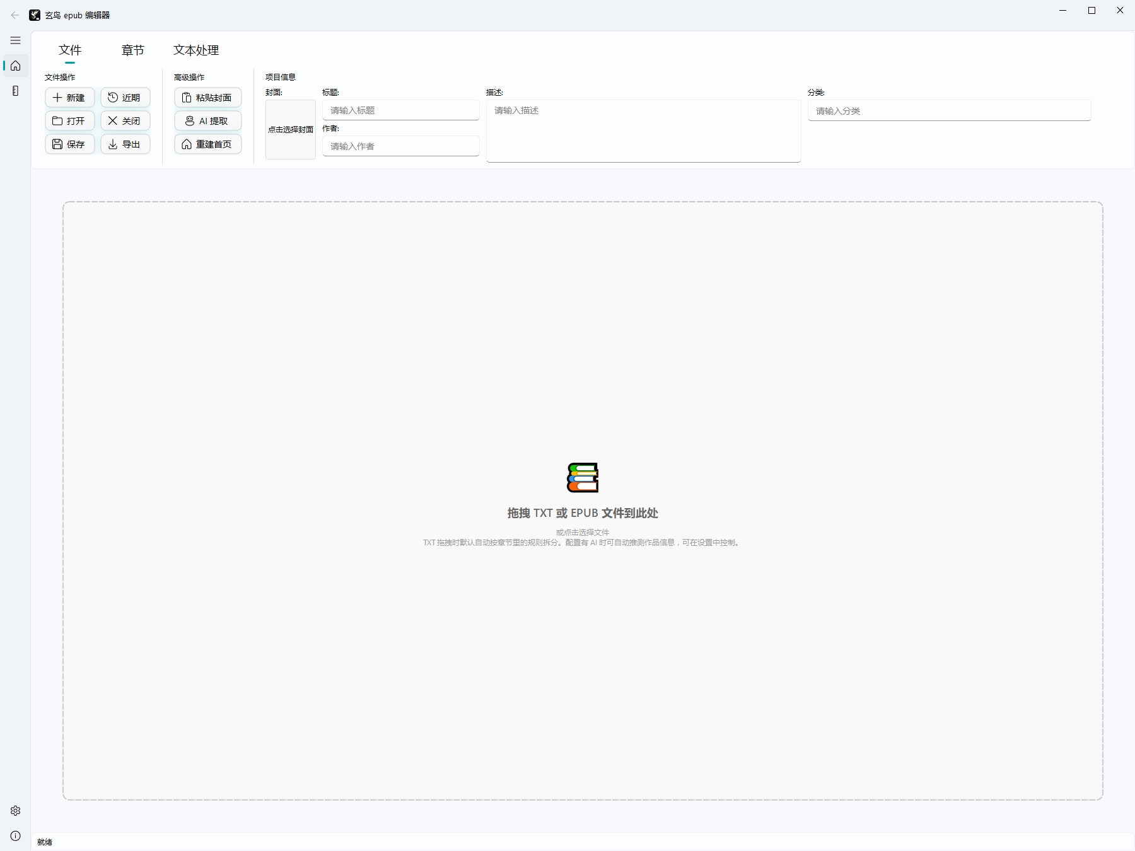Open a file using 打开 button
The image size is (1135, 851).
[x=69, y=121]
